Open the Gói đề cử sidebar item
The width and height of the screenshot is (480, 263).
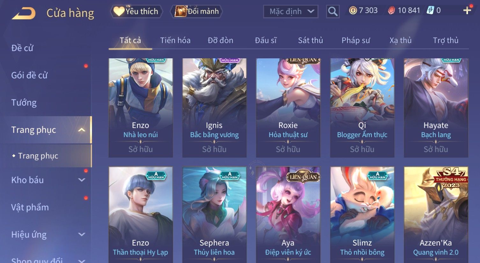pos(29,75)
